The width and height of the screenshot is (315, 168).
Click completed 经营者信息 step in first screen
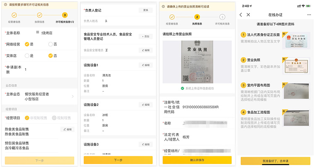pyautogui.click(x=14, y=15)
